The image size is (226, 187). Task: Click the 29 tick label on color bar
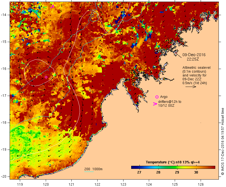pyautogui.click(x=177, y=172)
